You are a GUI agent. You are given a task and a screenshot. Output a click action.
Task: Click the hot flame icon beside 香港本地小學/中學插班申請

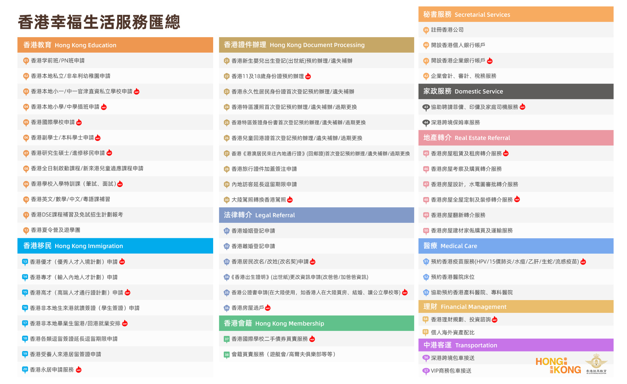(104, 107)
